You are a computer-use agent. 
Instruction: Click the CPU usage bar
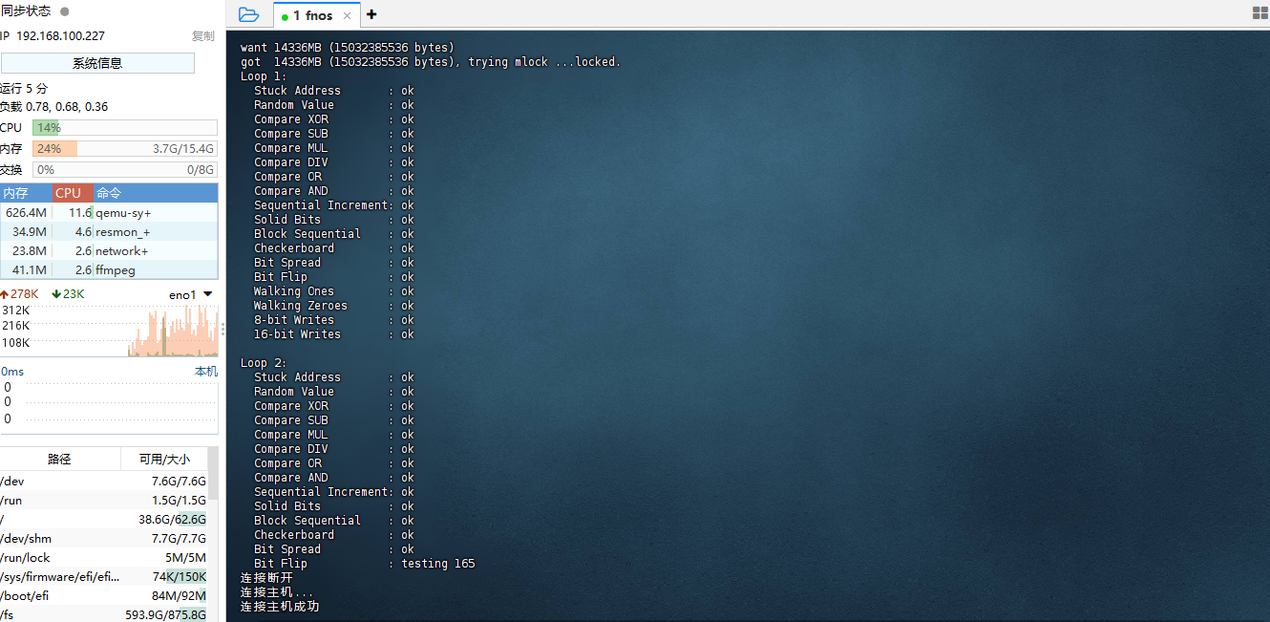(124, 127)
